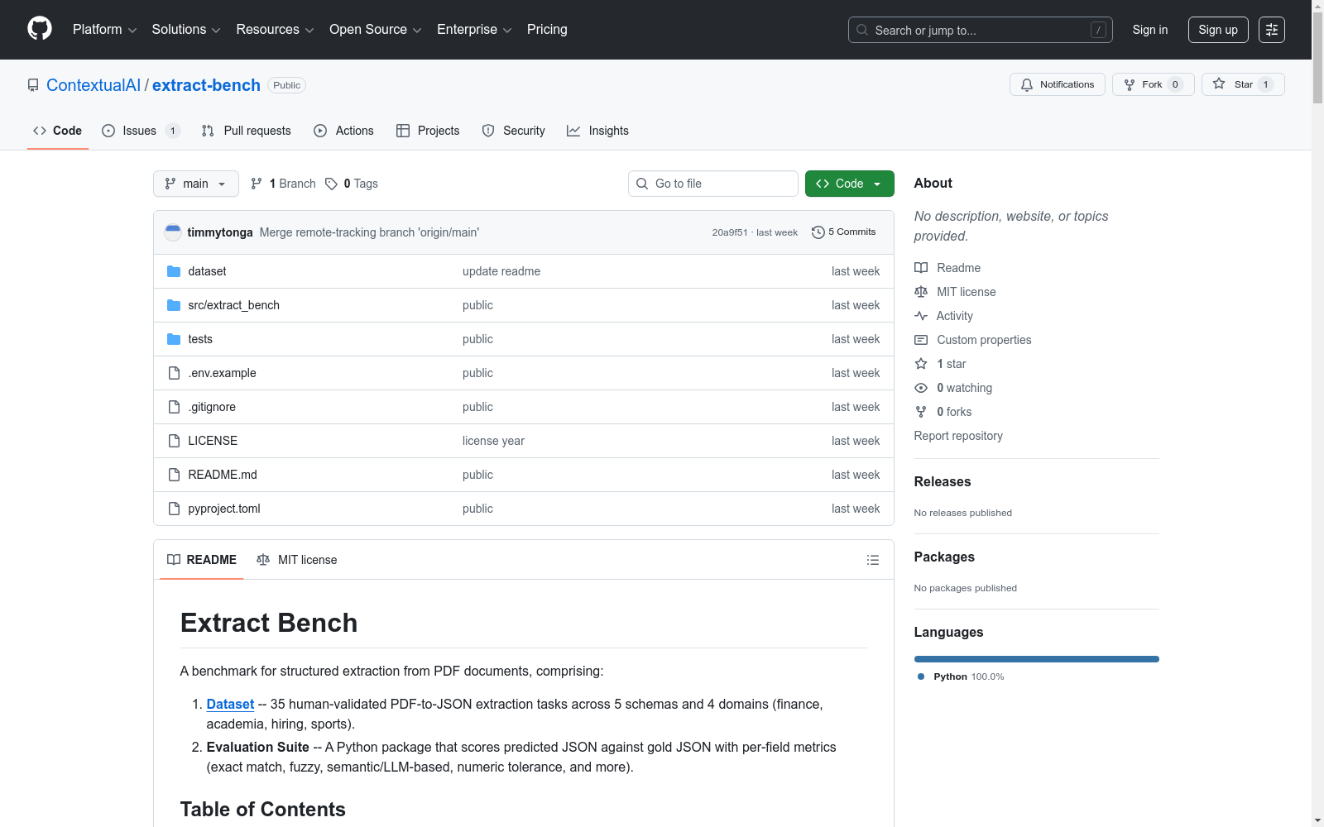Viewport: 1324px width, 827px height.
Task: Click the LICENSE file icon
Action: coord(174,441)
